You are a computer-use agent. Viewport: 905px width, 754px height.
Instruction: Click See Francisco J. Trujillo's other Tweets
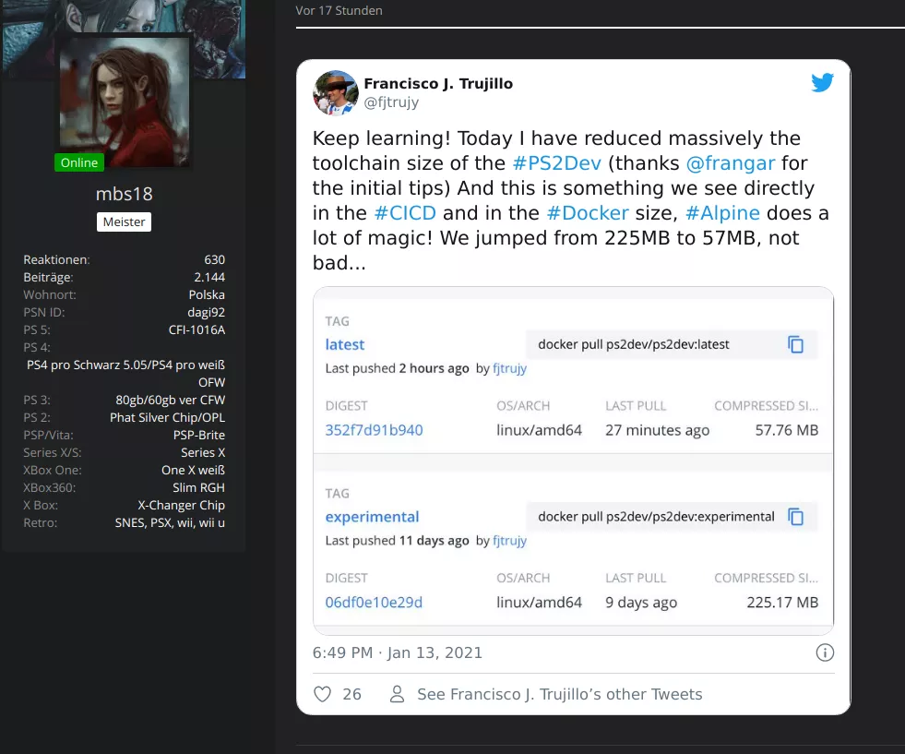point(559,694)
